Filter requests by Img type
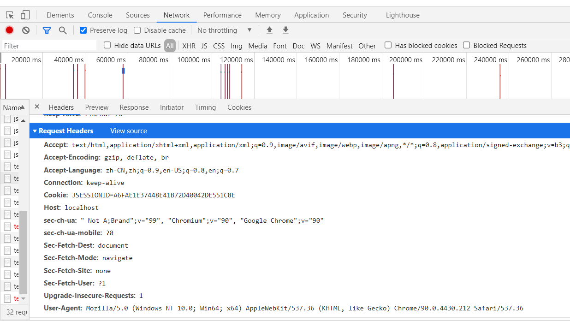Image resolution: width=570 pixels, height=321 pixels. [x=237, y=46]
